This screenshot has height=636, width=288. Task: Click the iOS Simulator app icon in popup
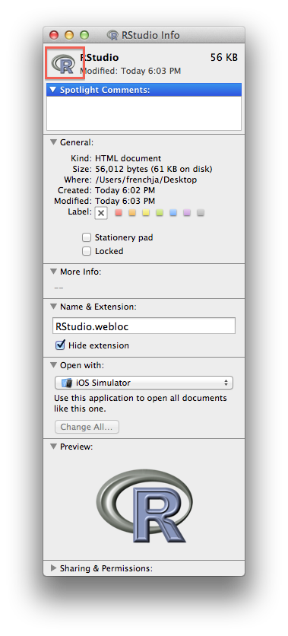tap(67, 383)
